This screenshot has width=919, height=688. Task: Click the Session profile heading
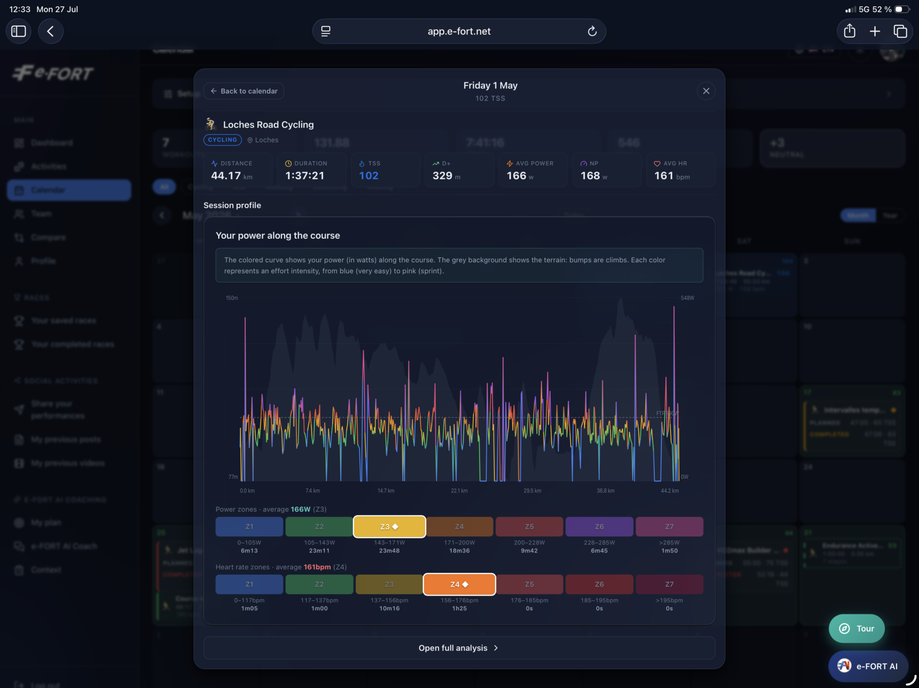click(232, 205)
